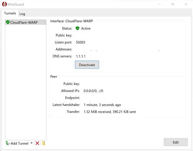Switch to the Tunnels tab

[10, 13]
